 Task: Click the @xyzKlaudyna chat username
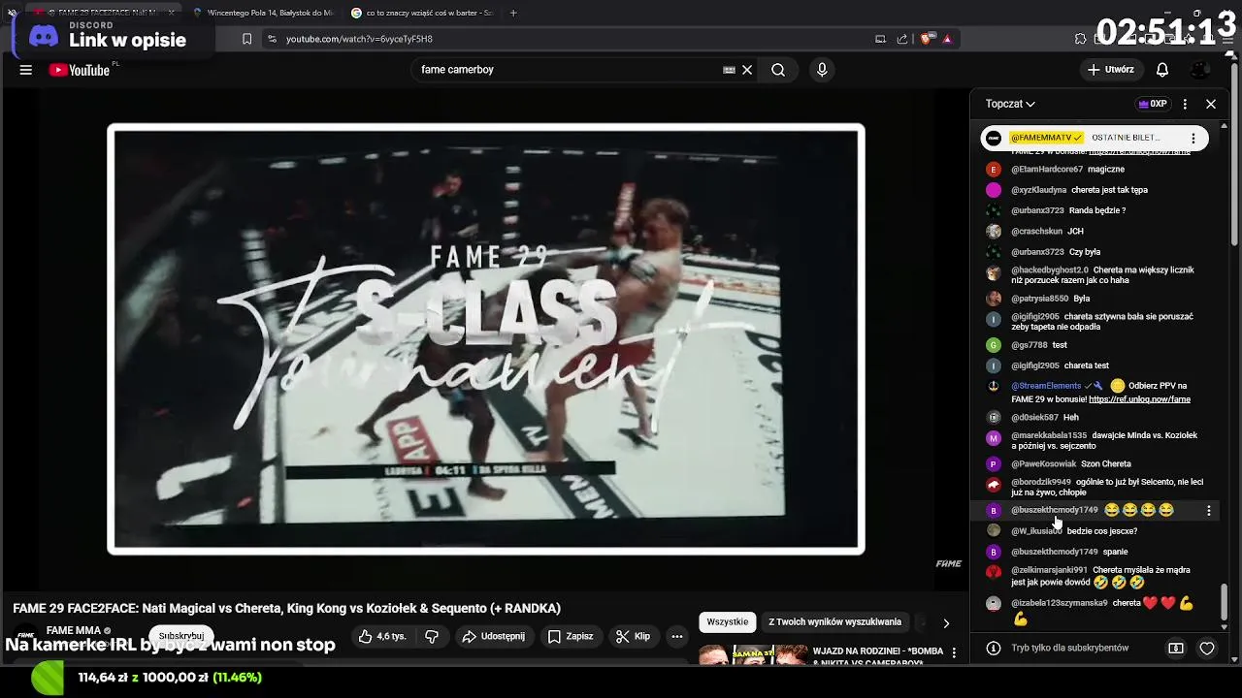(x=1038, y=190)
